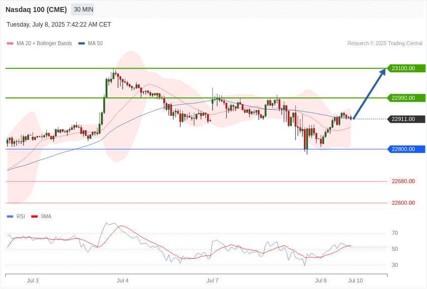The image size is (427, 289).
Task: Click the date Tuesday, July 8, 2025 timestamp
Action: [59, 25]
